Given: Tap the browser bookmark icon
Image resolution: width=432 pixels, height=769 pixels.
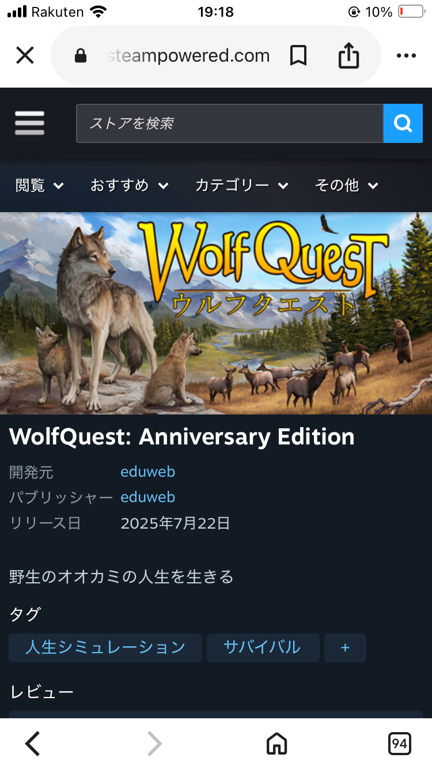Looking at the screenshot, I should point(298,56).
